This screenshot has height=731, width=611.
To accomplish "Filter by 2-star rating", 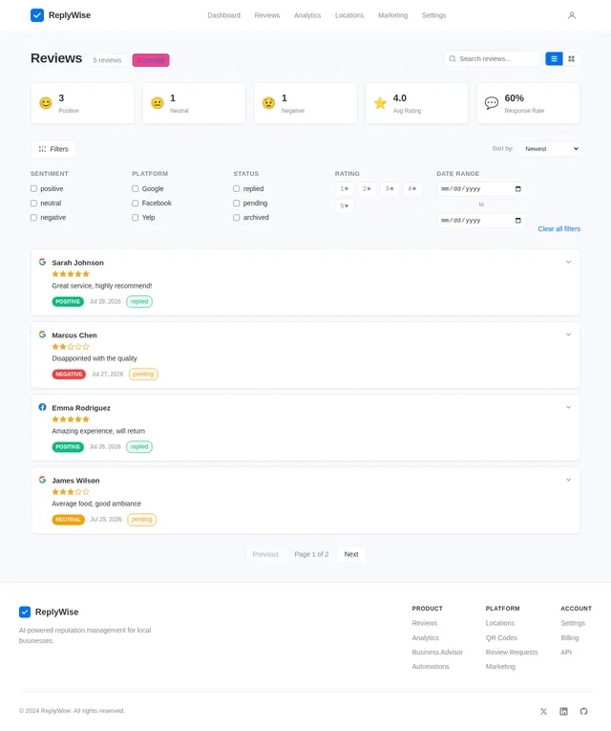I will (x=367, y=189).
